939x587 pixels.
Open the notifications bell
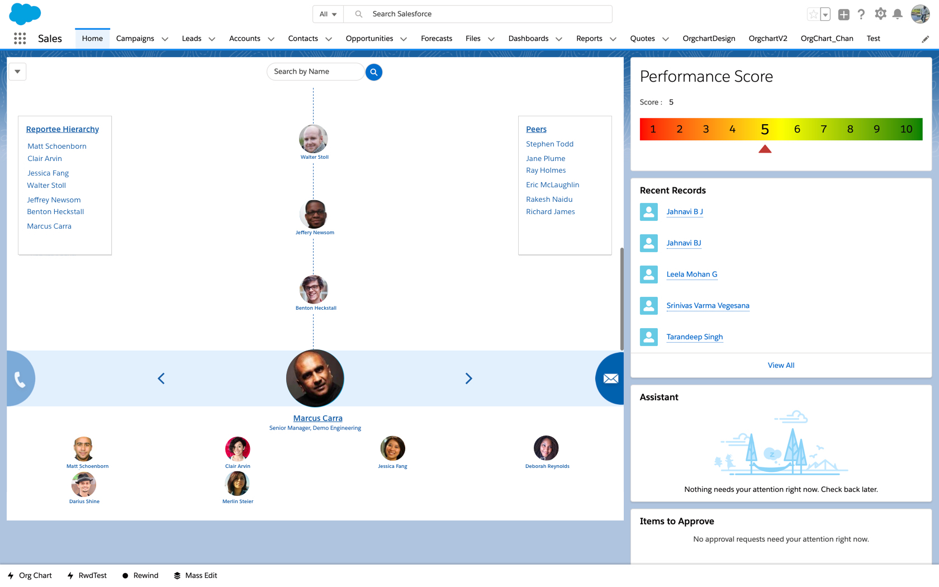[x=898, y=15]
